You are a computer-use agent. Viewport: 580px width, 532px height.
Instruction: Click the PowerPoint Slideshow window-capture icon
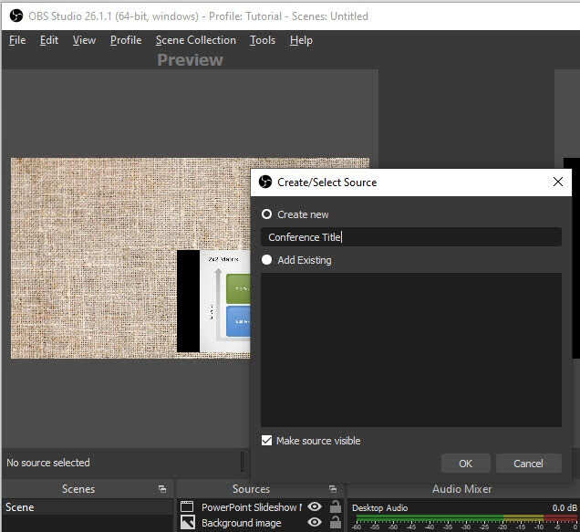click(x=188, y=506)
